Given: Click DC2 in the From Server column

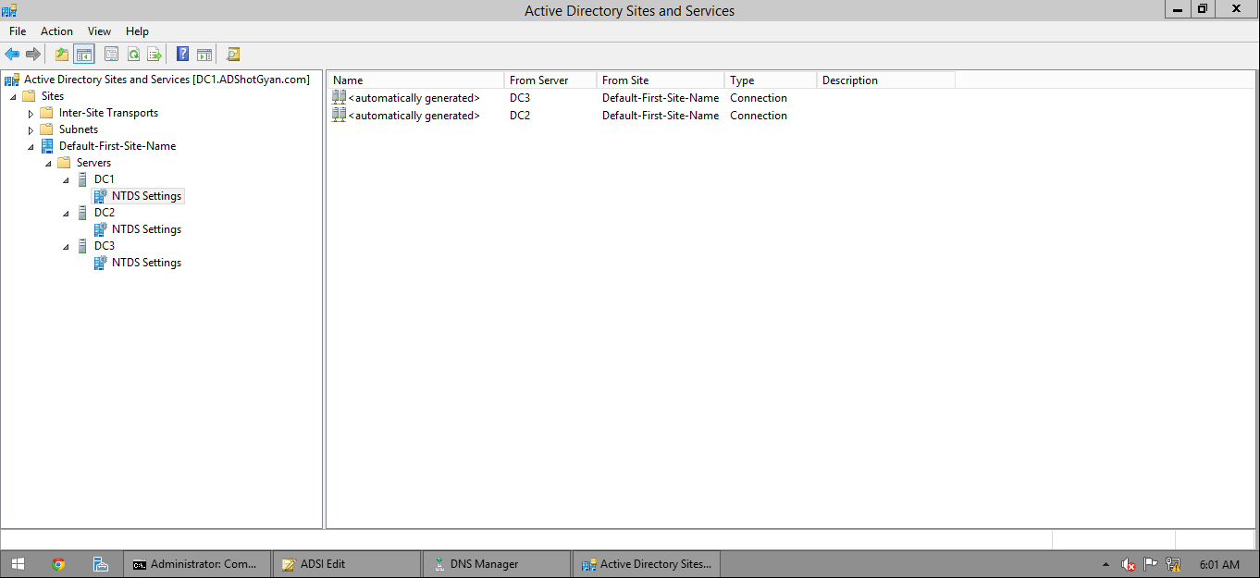Looking at the screenshot, I should (x=520, y=115).
